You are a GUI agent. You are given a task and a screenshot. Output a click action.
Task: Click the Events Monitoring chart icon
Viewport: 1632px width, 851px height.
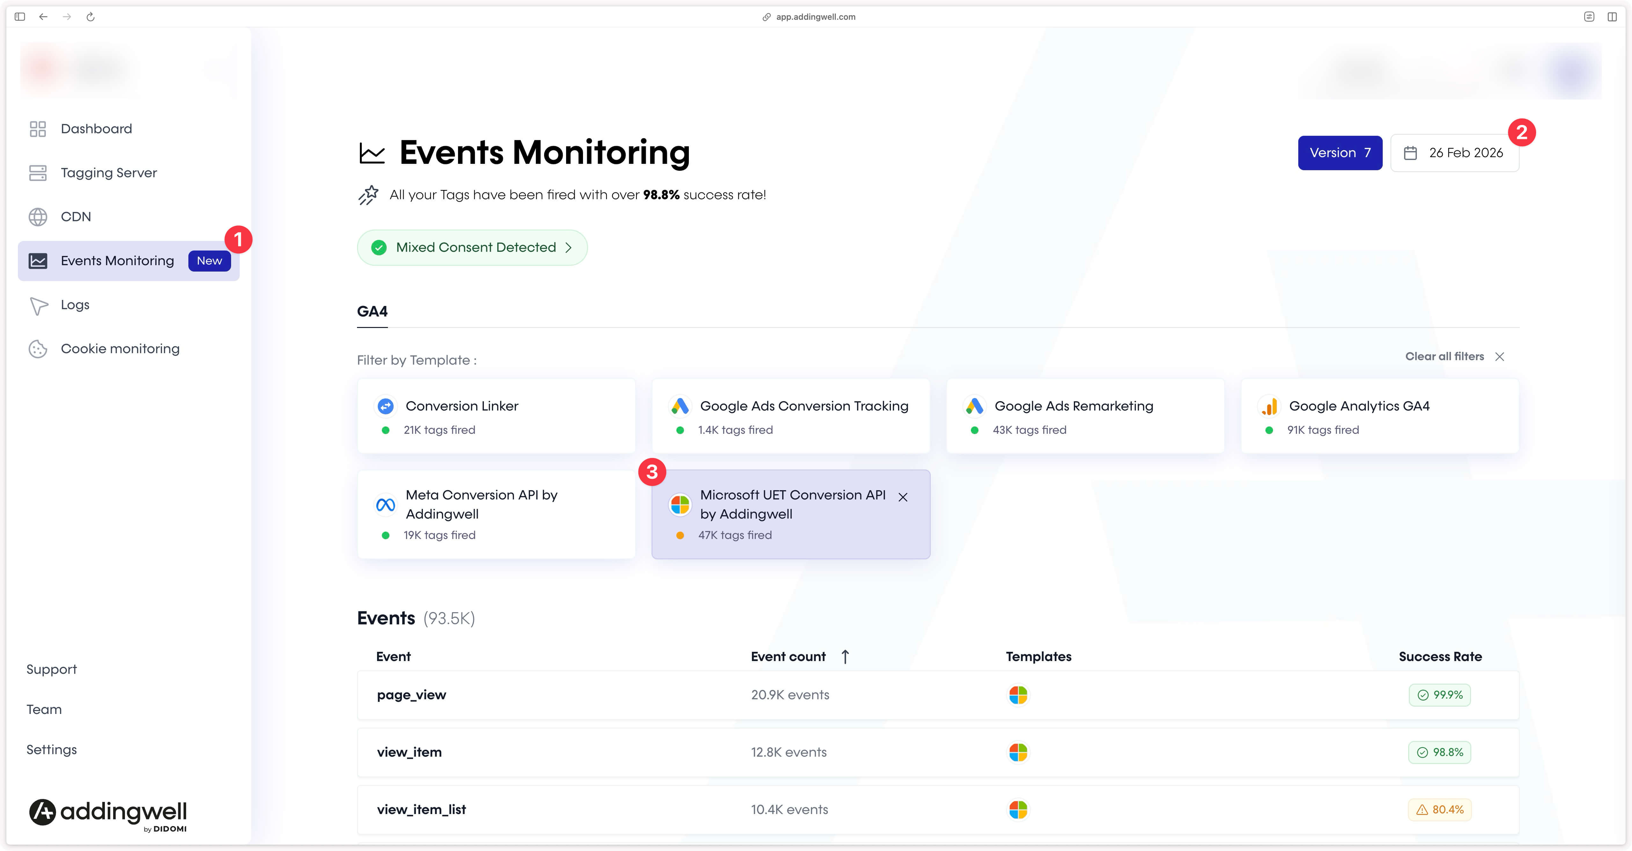37,260
